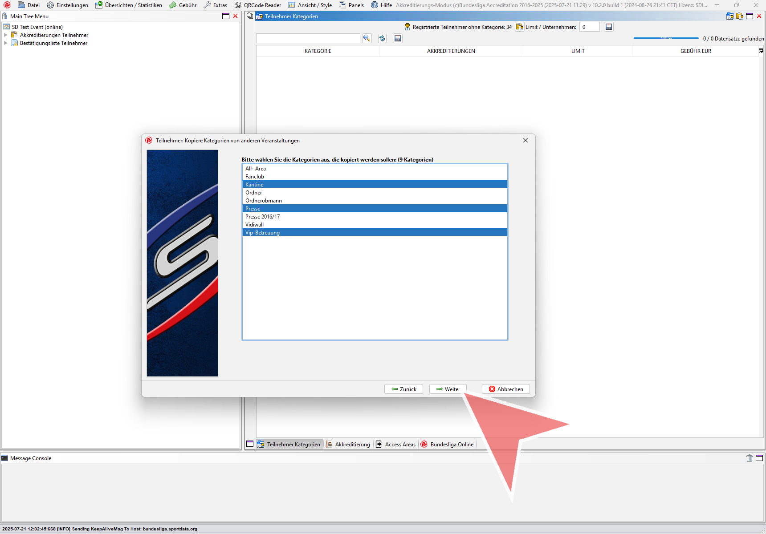Select Fanclub in category list

pos(375,176)
